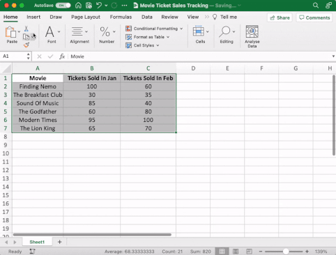Open the Alignment group
This screenshot has width=336, height=255.
(79, 35)
